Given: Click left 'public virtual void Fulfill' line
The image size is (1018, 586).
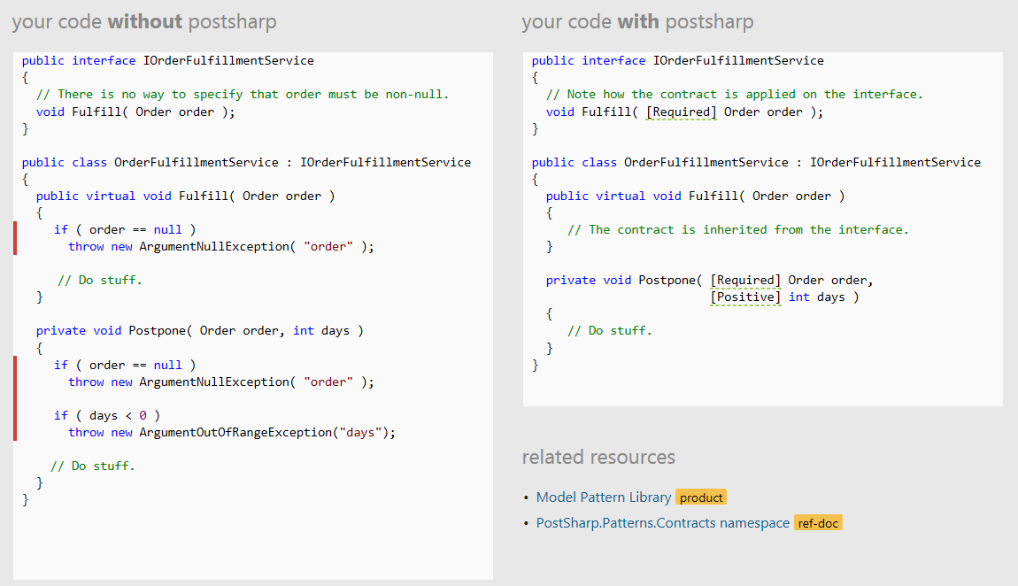Looking at the screenshot, I should (x=186, y=196).
